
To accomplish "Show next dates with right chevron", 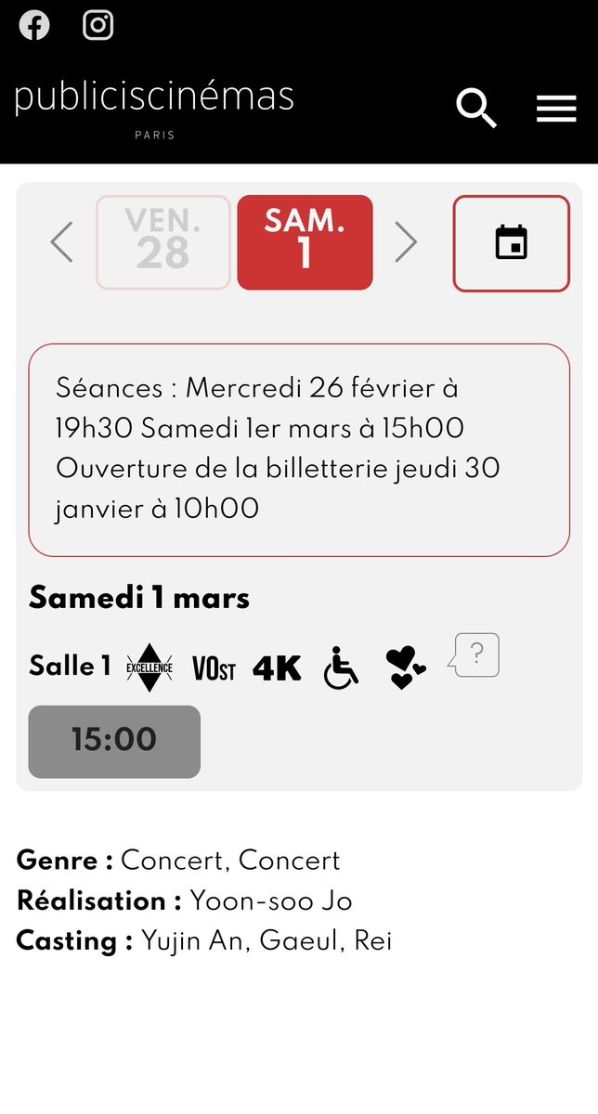I will coord(406,242).
